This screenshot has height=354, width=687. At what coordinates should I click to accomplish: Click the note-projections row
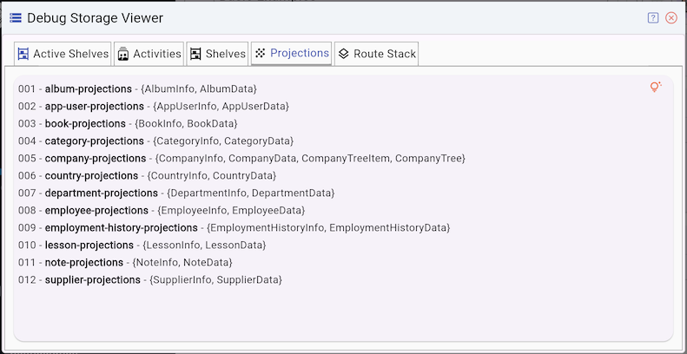(83, 263)
